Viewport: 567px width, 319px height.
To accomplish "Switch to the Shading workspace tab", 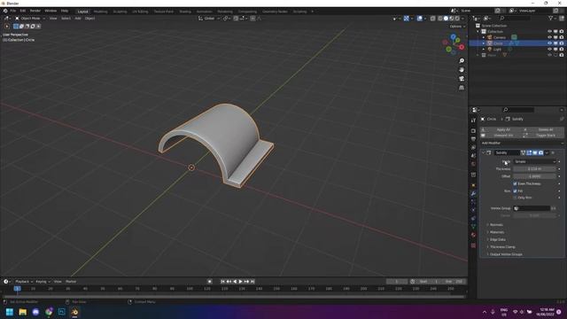I will tap(185, 12).
